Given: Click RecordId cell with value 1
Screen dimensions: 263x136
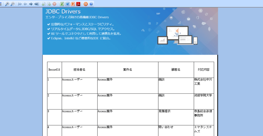Looking at the screenshot, I should (54, 86).
